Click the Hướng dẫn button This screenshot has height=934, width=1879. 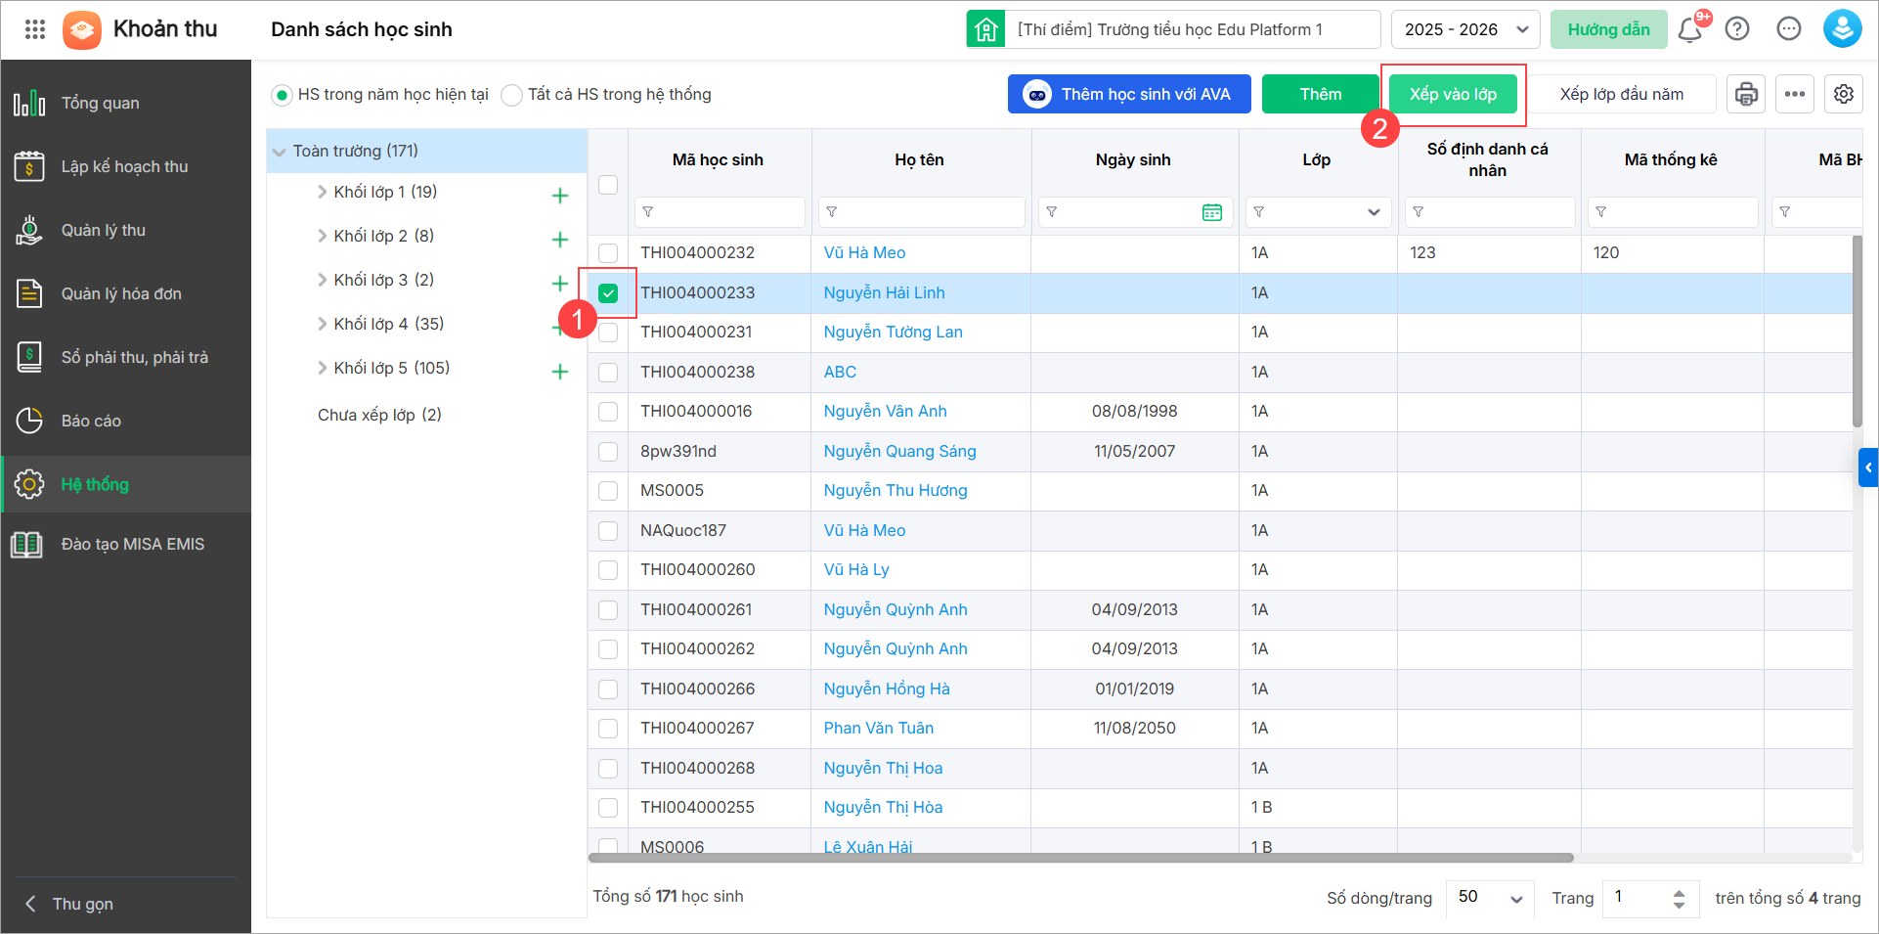[1608, 29]
